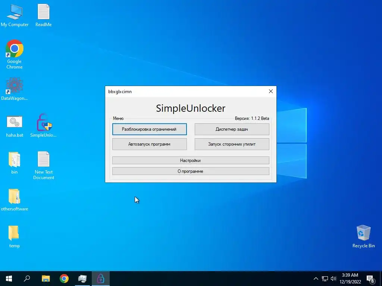This screenshot has height=286, width=382.
Task: Click the bbxglxcimn window title text
Action: (120, 92)
